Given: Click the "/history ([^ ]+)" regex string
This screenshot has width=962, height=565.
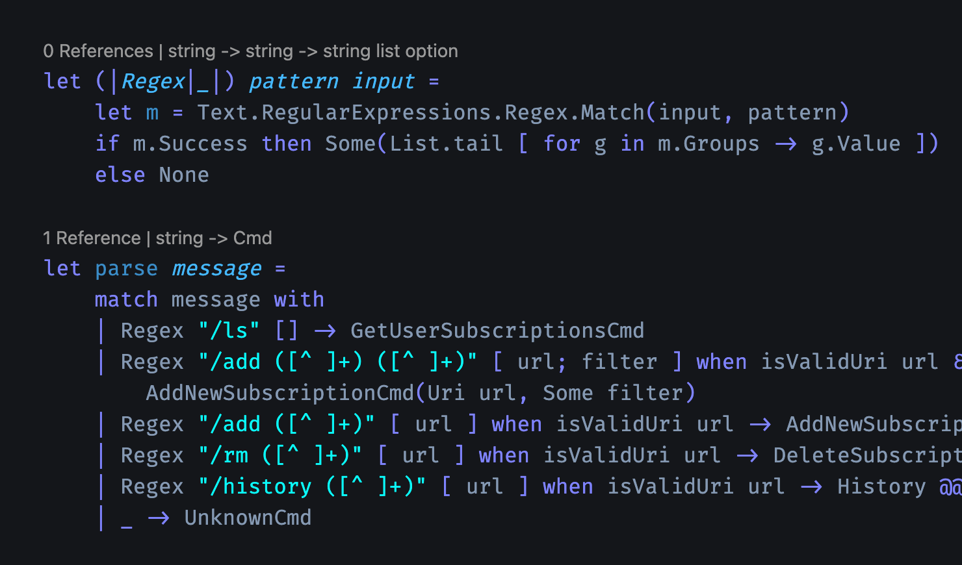Looking at the screenshot, I should (x=312, y=486).
